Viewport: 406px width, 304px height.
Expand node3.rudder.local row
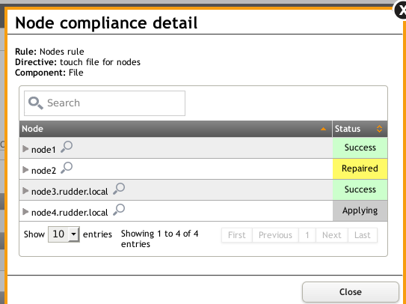tap(25, 191)
